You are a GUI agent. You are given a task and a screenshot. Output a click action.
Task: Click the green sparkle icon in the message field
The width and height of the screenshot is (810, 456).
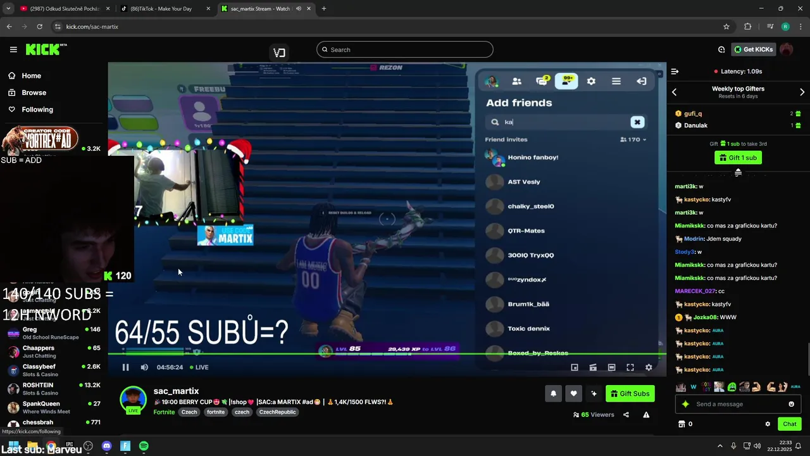685,404
